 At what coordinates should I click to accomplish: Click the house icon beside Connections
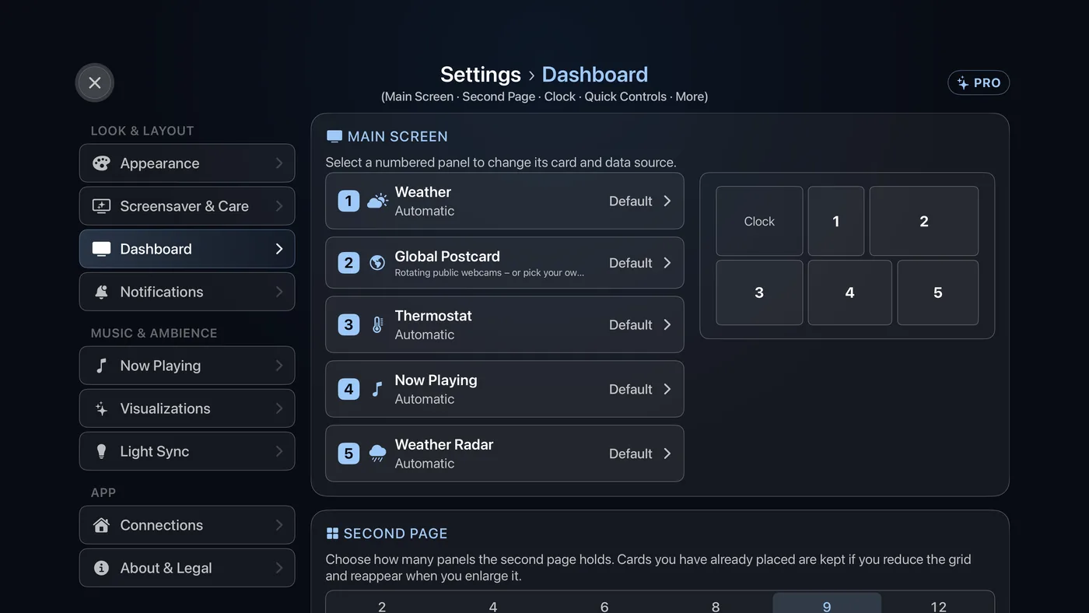click(101, 525)
